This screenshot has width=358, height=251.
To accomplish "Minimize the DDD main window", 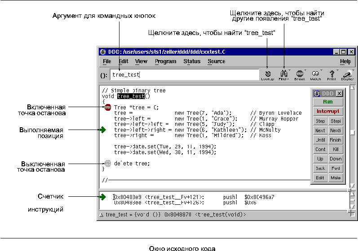I will tap(336, 52).
